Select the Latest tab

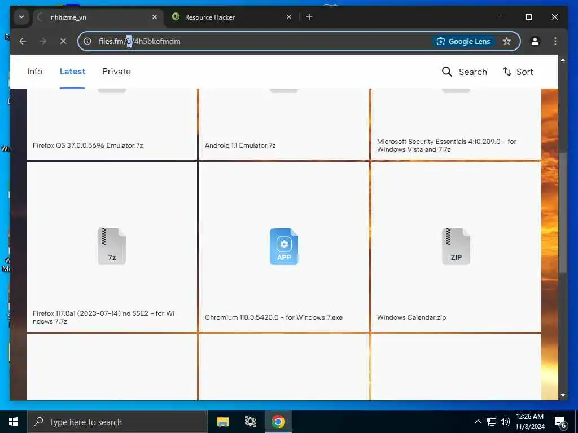72,72
